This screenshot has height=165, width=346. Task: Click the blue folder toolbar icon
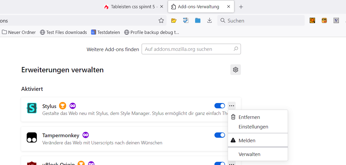(x=198, y=20)
